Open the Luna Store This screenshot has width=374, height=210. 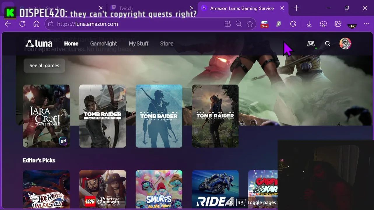pos(167,43)
